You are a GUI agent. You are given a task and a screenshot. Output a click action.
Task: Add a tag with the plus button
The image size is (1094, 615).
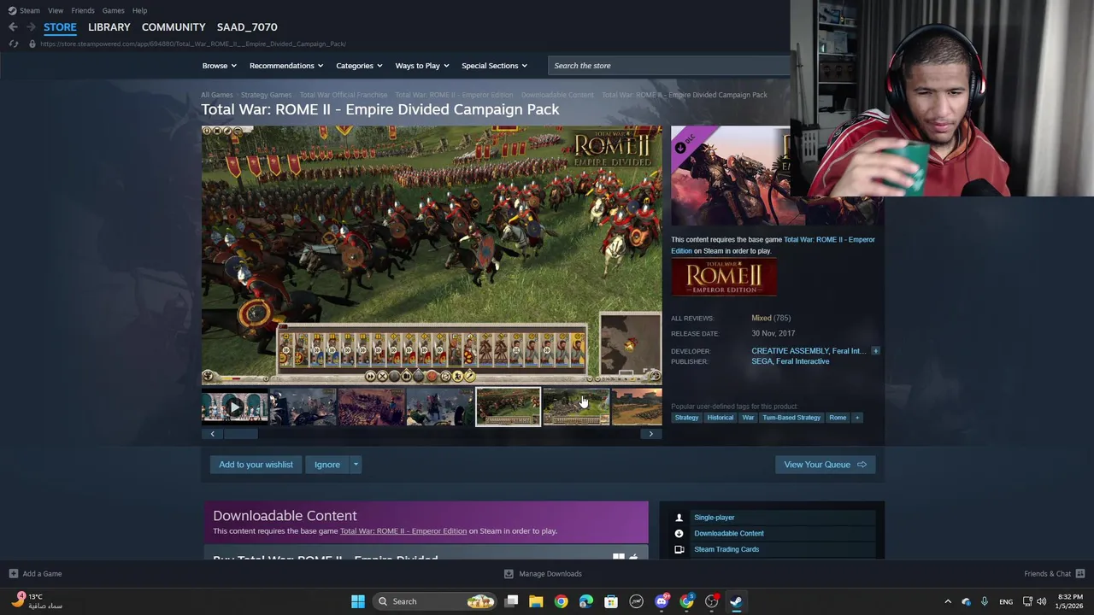pyautogui.click(x=857, y=418)
